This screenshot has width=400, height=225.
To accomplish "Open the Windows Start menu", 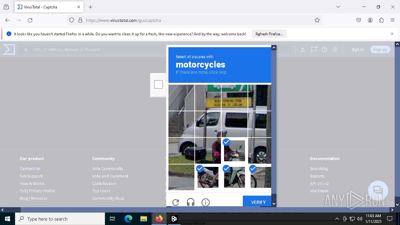I will pos(7,219).
